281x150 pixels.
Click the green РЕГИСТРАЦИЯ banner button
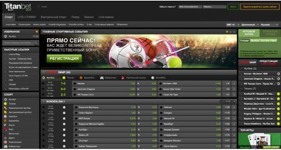[64, 58]
